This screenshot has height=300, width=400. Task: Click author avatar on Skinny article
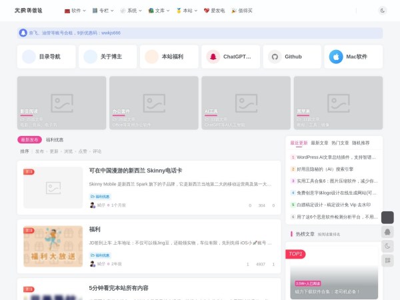(x=93, y=205)
